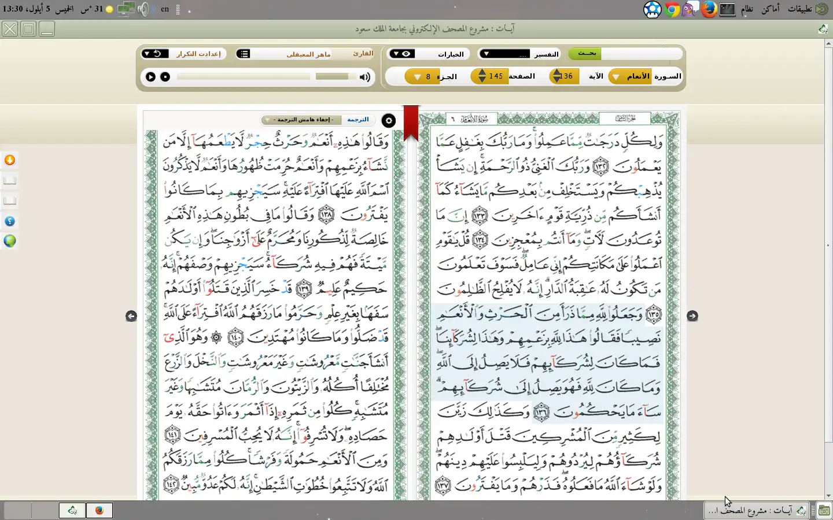Open the أماكن places menu
The image size is (833, 520).
point(770,9)
